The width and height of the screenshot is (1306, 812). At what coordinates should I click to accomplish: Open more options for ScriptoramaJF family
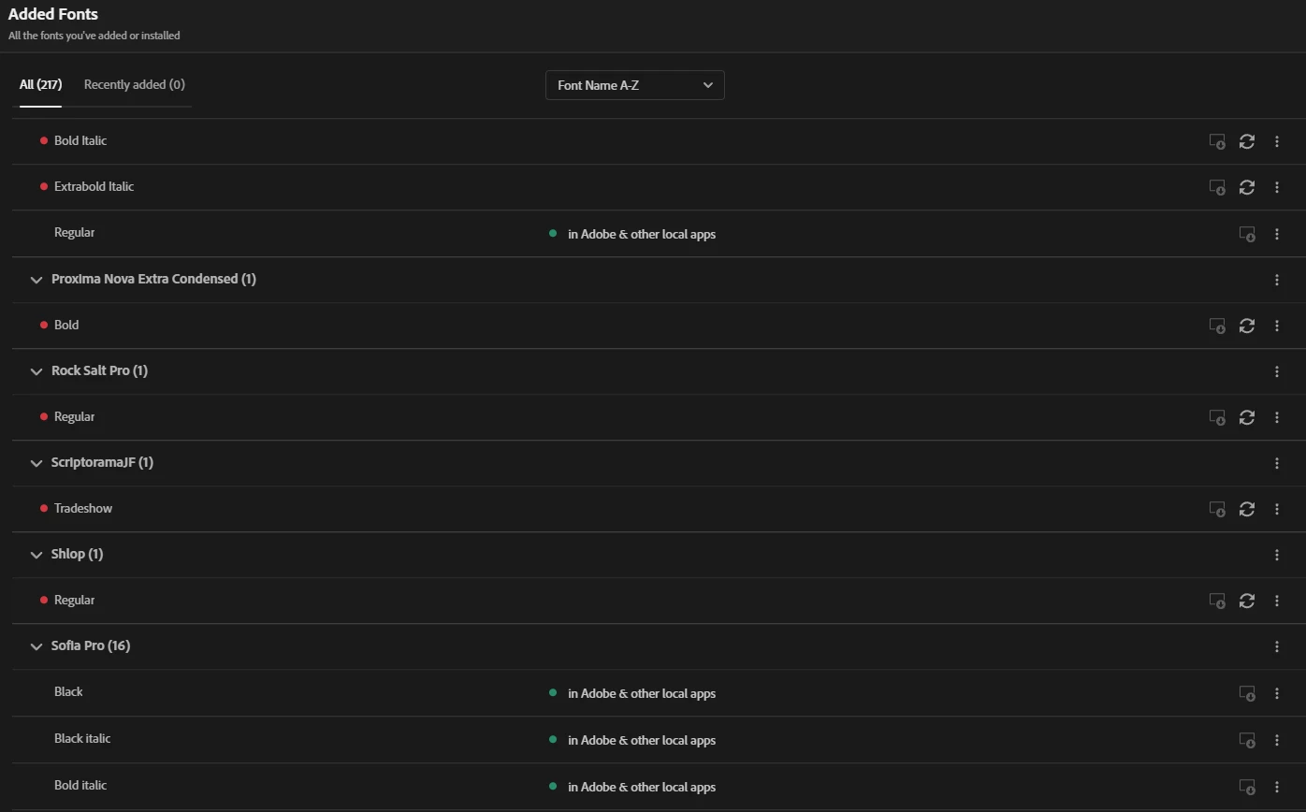click(1277, 463)
